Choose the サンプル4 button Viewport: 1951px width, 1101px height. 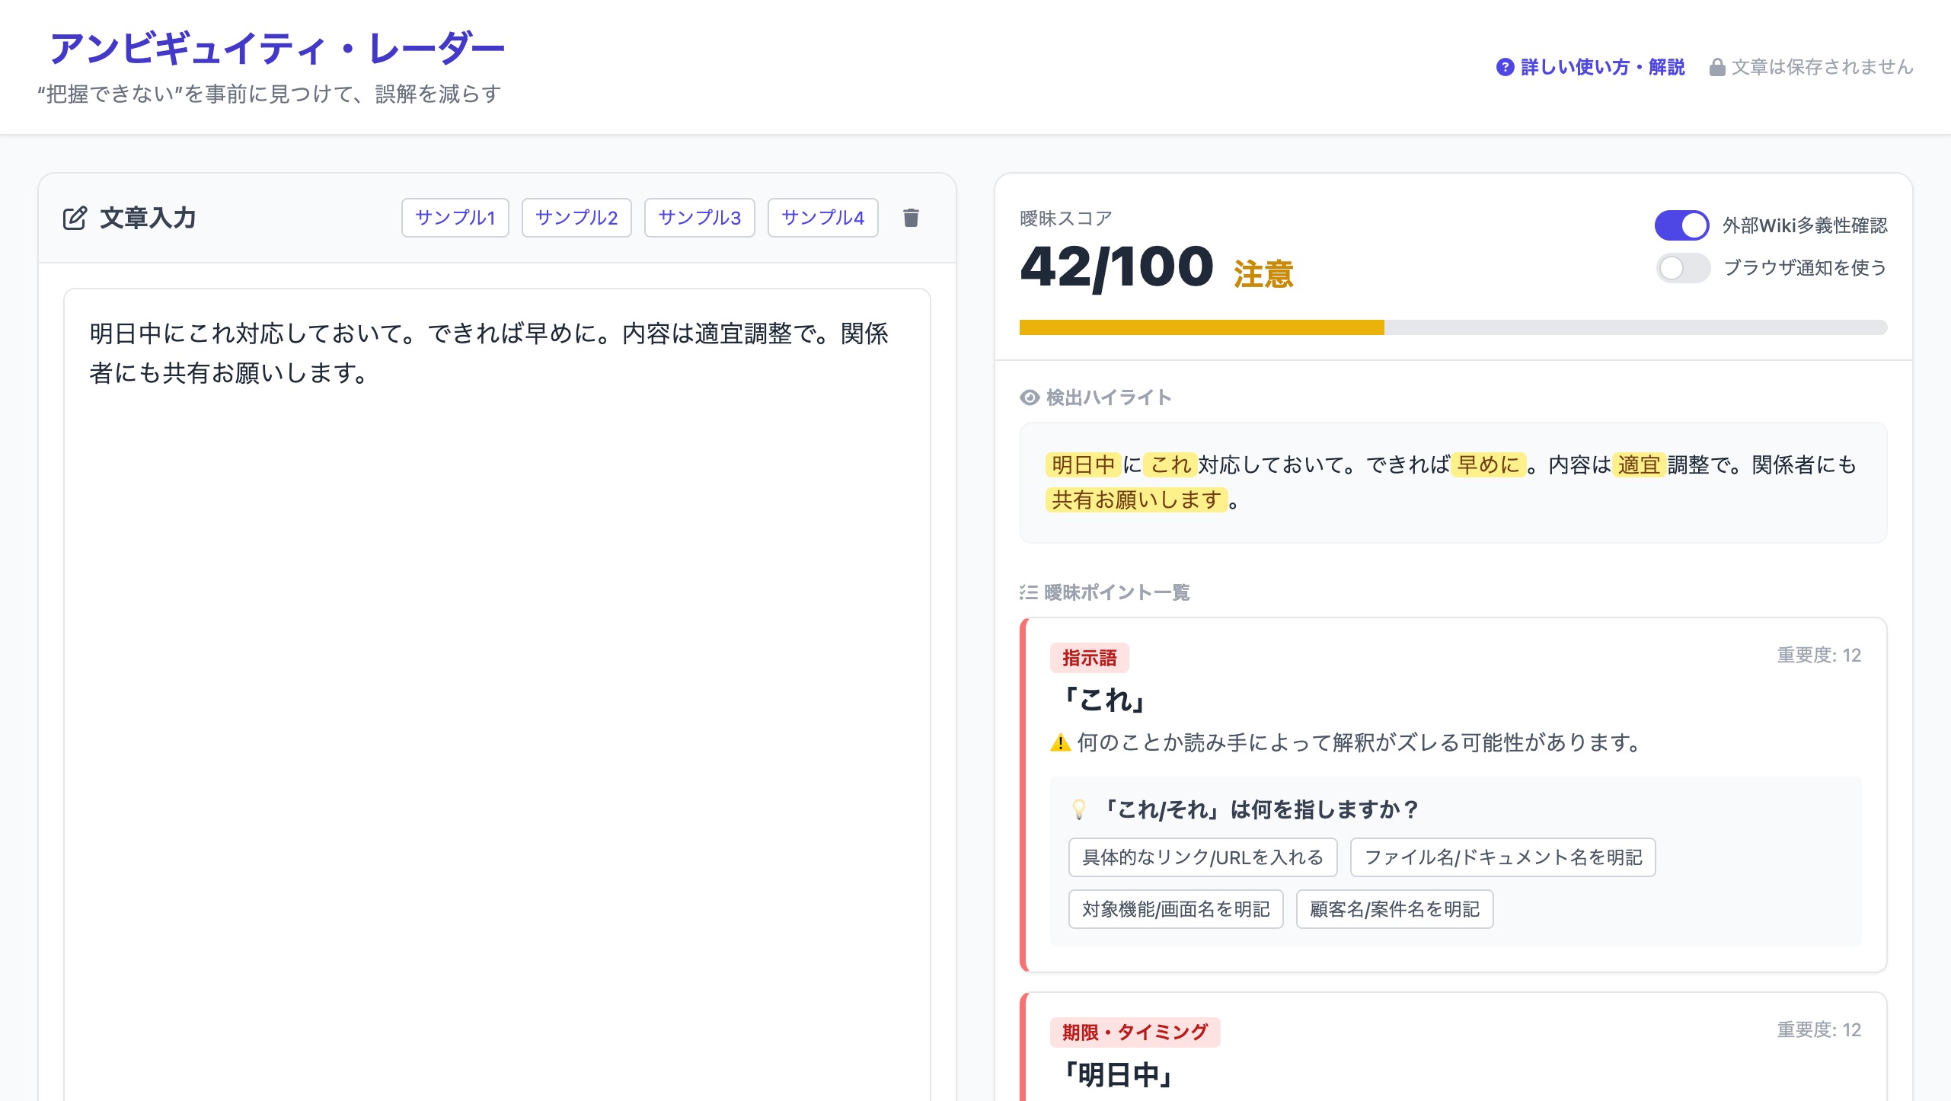(x=822, y=218)
